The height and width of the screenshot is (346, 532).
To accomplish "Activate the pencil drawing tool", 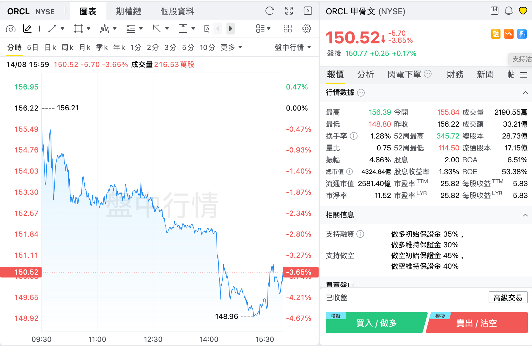I will (27, 29).
